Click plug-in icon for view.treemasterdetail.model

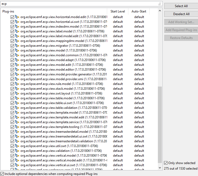point(17,132)
